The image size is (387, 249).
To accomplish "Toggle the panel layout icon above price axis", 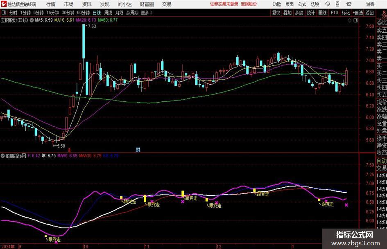I will point(355,20).
